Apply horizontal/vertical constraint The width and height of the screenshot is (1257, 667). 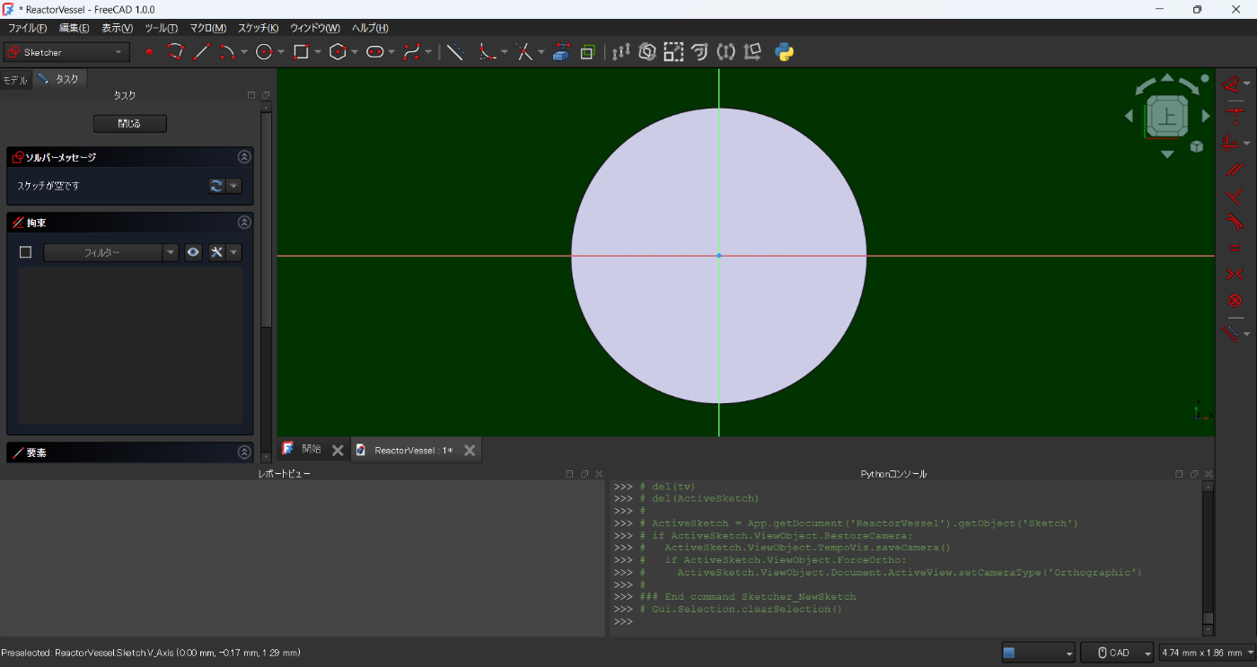click(1230, 143)
